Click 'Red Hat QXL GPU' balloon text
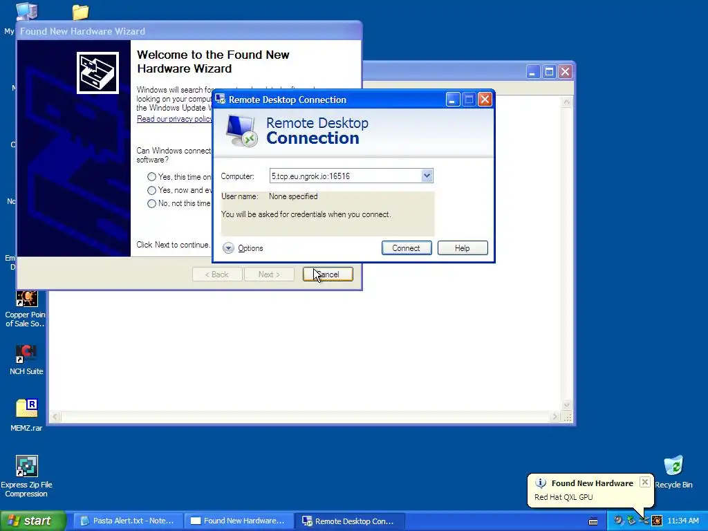 coord(563,497)
